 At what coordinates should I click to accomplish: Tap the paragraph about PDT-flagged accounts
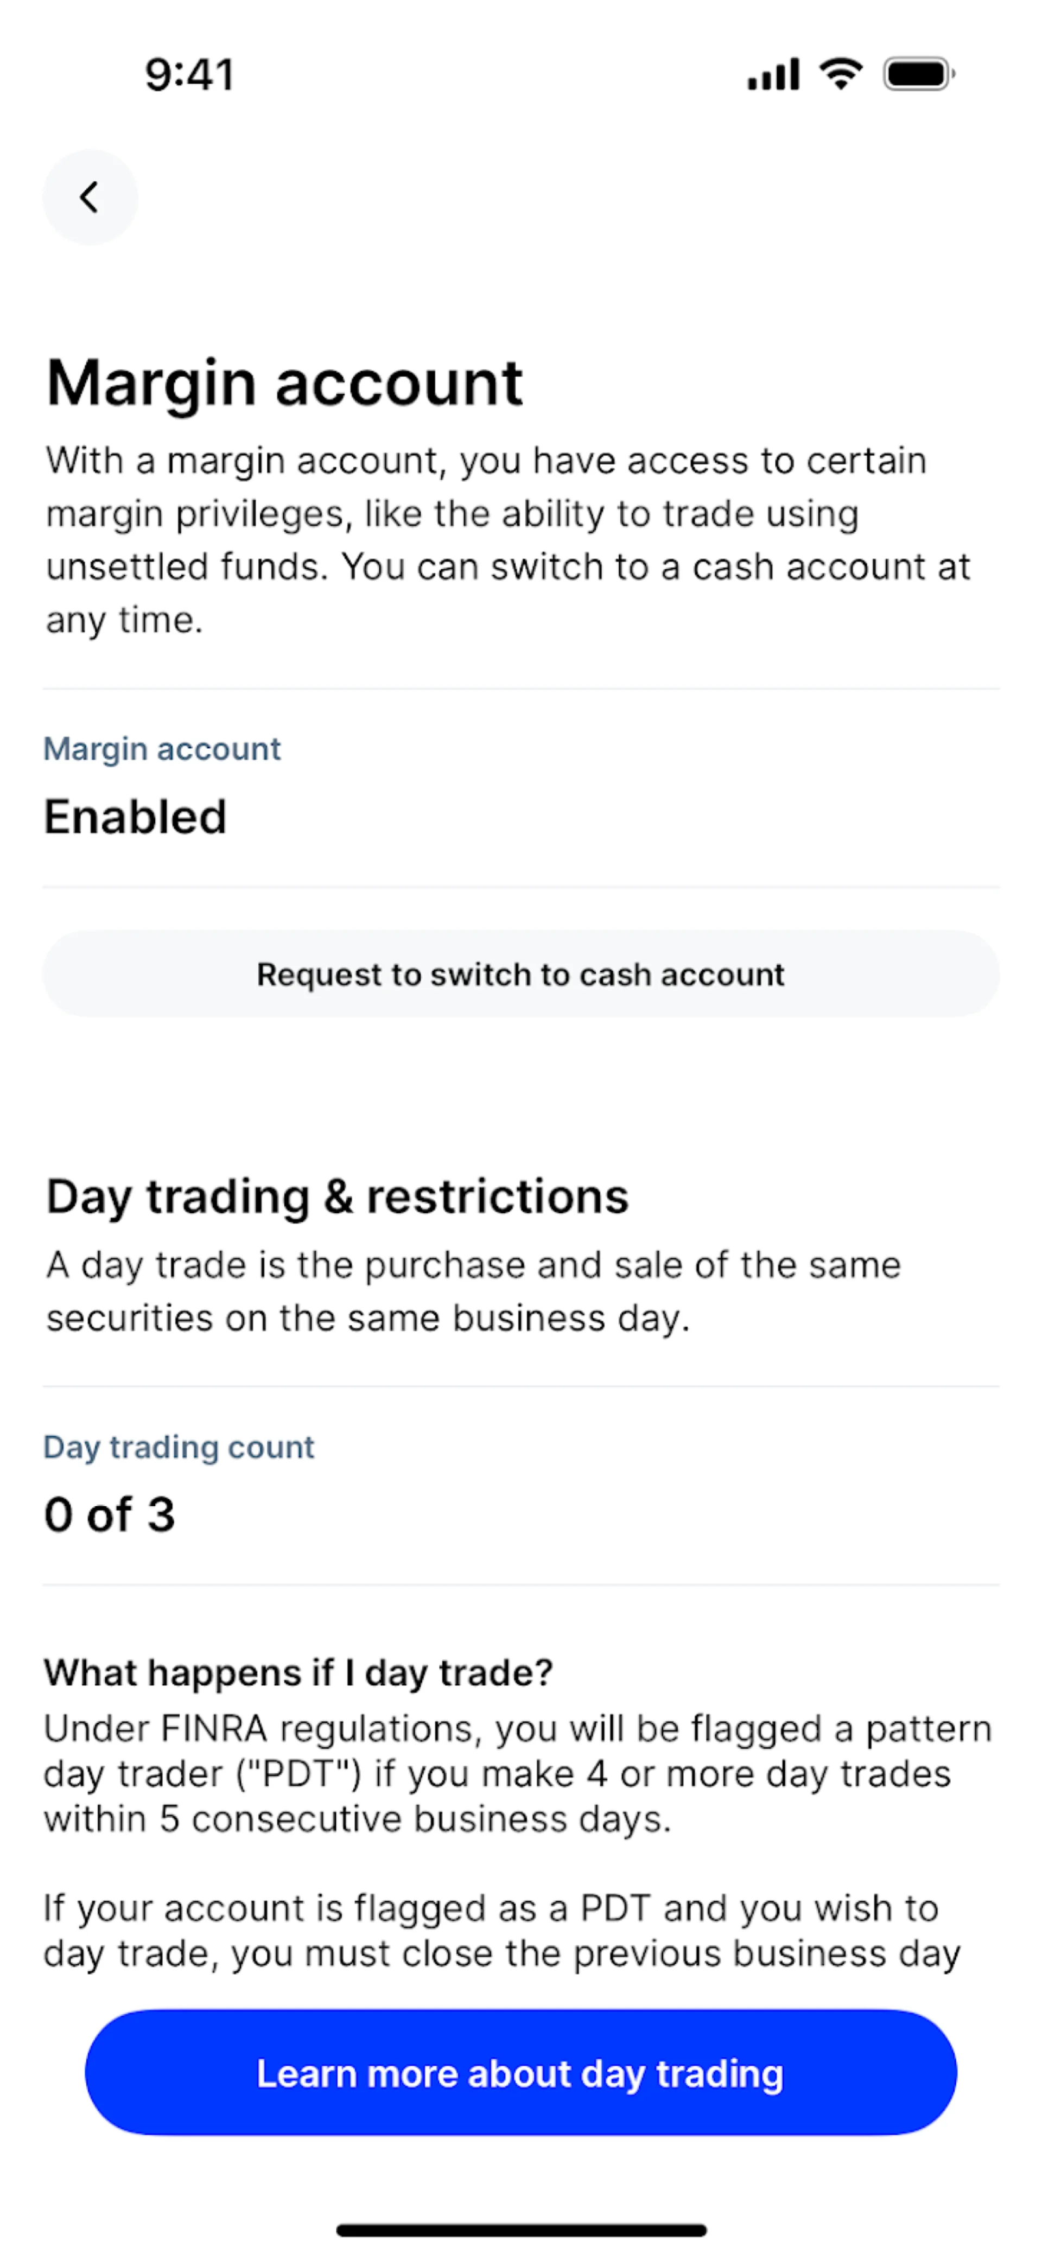(x=501, y=1930)
